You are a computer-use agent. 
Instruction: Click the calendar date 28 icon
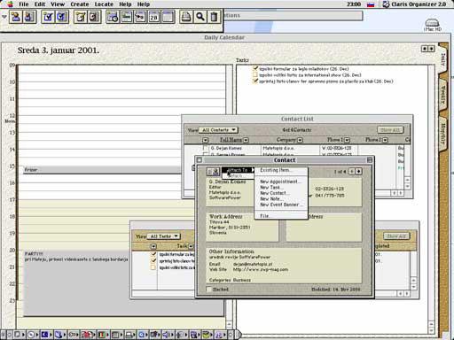tap(153, 17)
